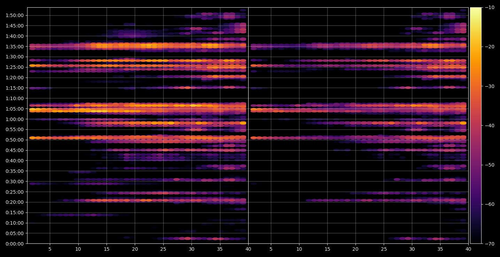This screenshot has height=257, width=500.
Task: Click the 0:05:00 y-axis tick label
Action: (x=15, y=233)
